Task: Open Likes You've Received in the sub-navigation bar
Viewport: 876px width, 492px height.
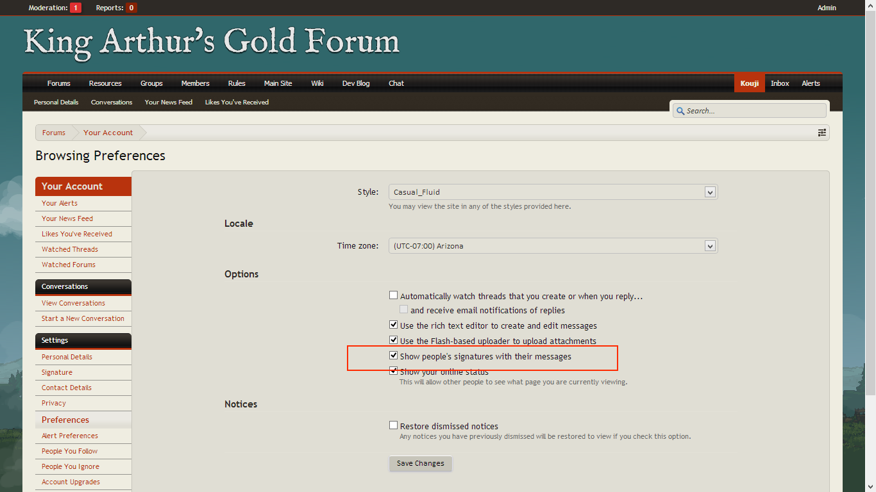Action: tap(237, 102)
